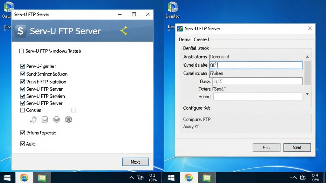Click the empty Roterd input field
The height and width of the screenshot is (183, 326).
click(258, 97)
